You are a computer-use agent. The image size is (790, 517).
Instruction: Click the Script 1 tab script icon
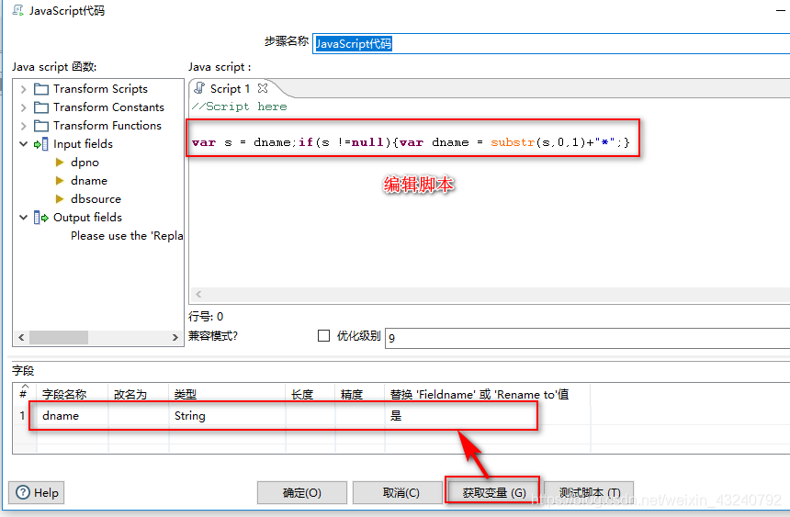pos(199,88)
